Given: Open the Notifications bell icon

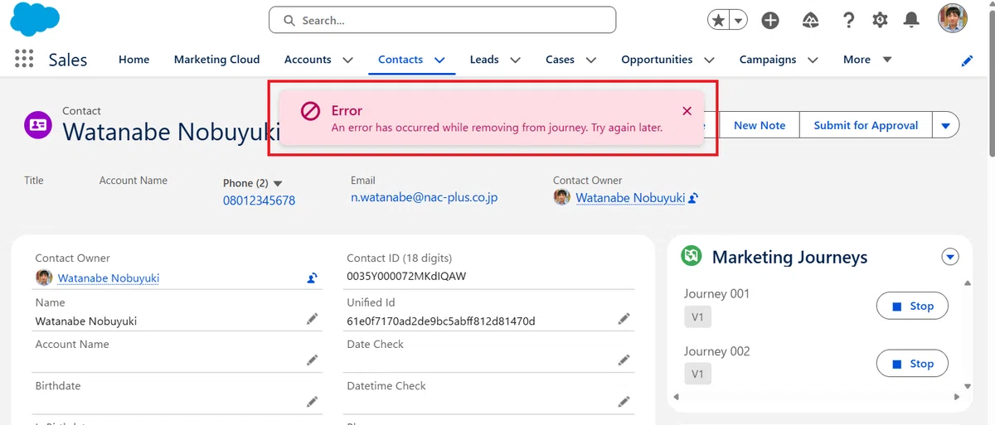Looking at the screenshot, I should (x=911, y=20).
